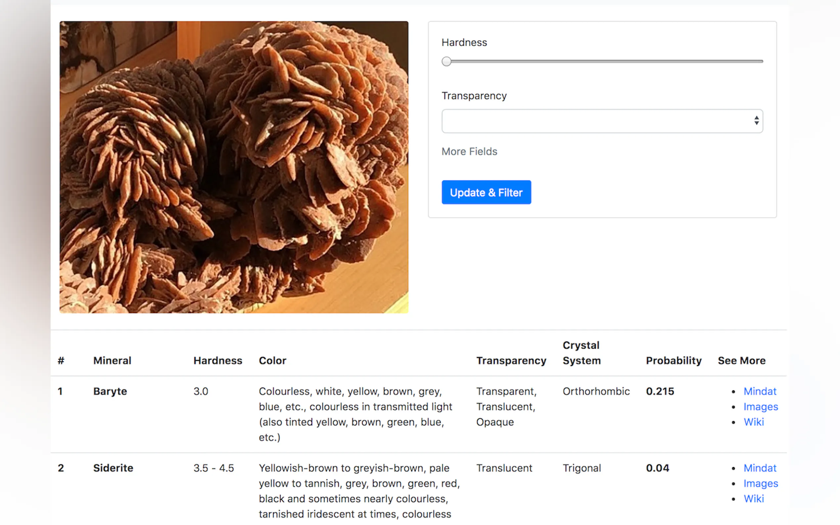The height and width of the screenshot is (525, 840).
Task: Click the Crystal System column header
Action: click(x=582, y=353)
